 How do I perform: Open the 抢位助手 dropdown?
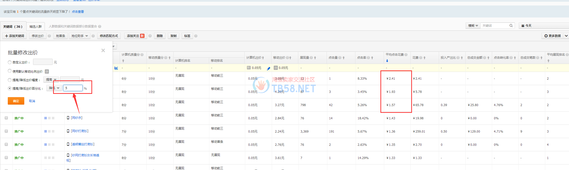point(79,36)
